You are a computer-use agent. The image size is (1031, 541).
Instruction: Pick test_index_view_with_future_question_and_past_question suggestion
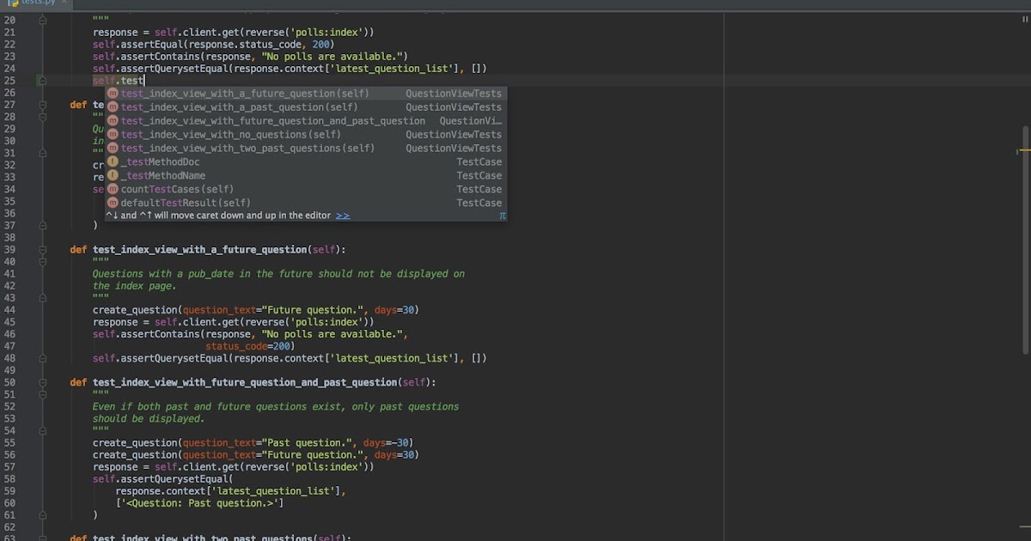click(x=305, y=121)
